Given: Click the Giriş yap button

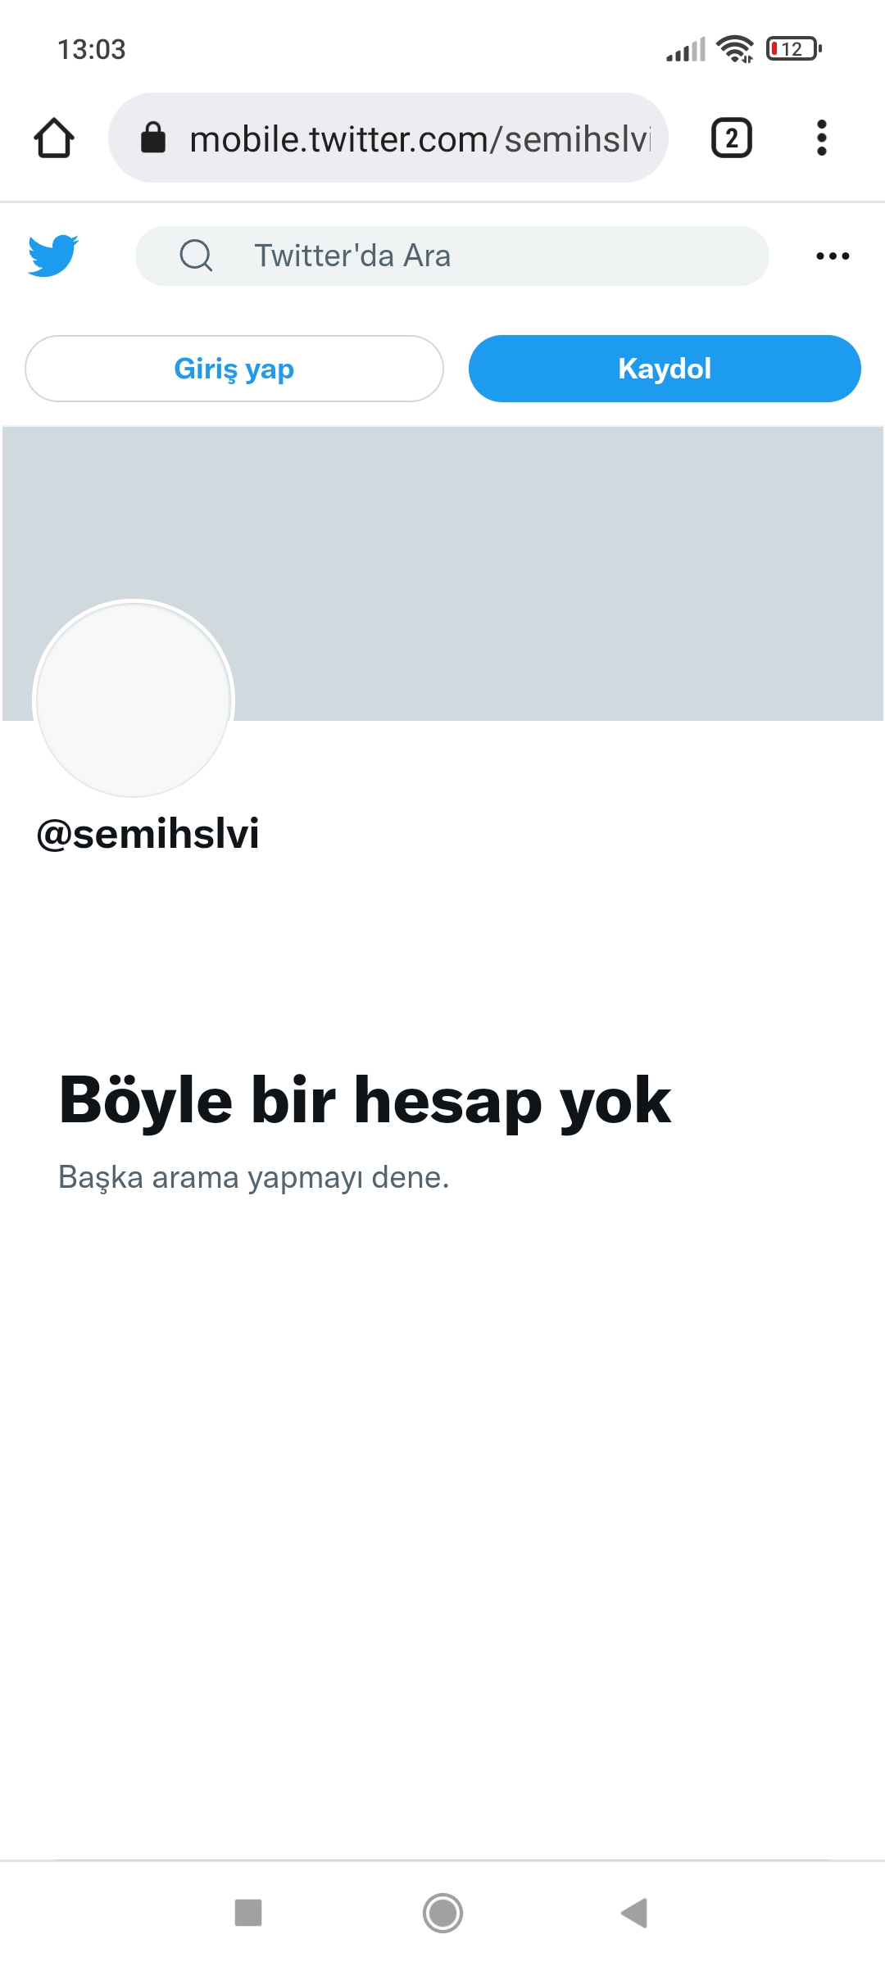Looking at the screenshot, I should tap(234, 369).
